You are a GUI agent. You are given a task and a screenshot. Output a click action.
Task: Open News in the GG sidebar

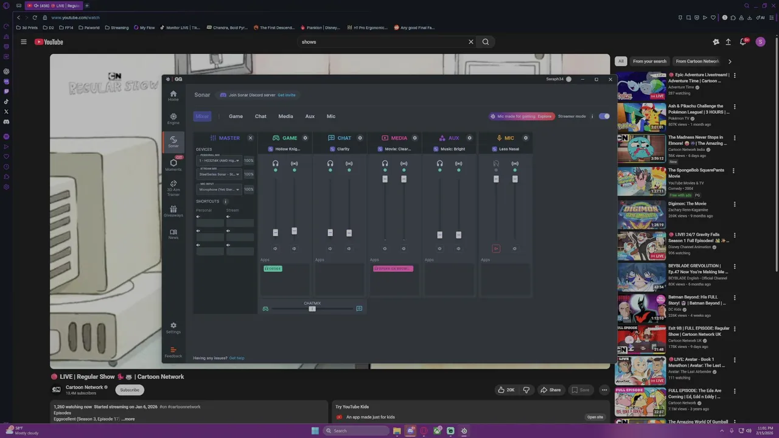173,234
